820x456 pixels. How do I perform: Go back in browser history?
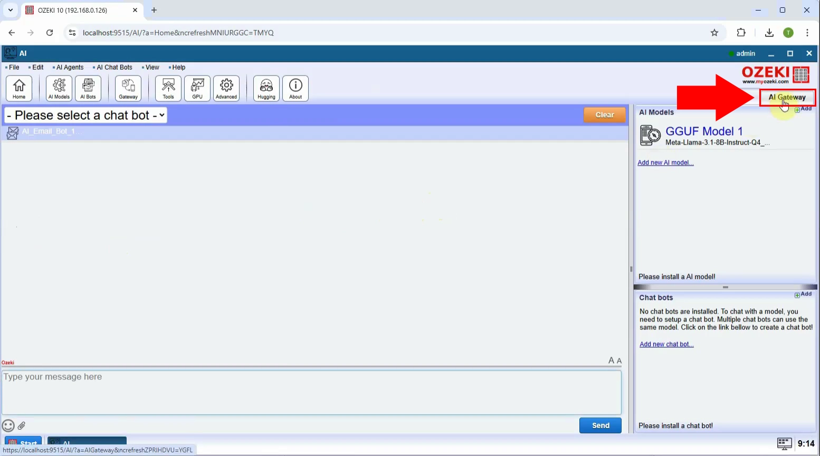[x=12, y=33]
